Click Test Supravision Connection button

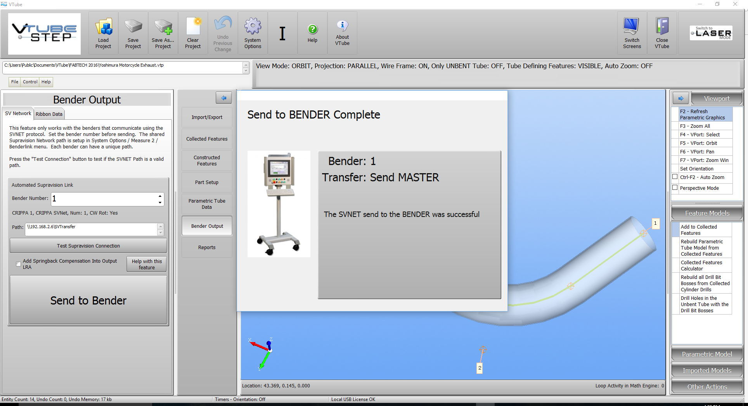(x=88, y=246)
